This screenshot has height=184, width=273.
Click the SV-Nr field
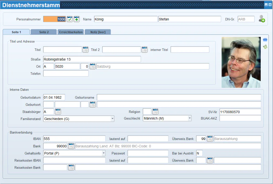coord(240,112)
